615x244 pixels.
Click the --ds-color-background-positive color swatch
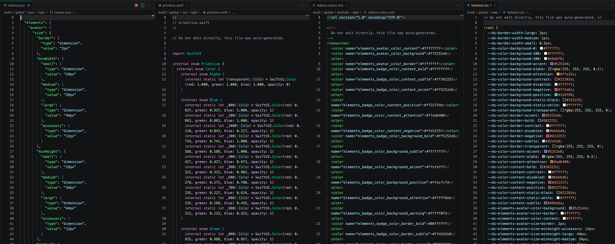click(x=556, y=95)
